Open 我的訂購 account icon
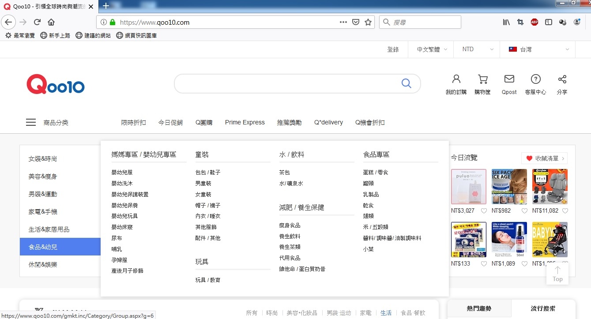Screen dimensions: 591x319 pos(456,84)
